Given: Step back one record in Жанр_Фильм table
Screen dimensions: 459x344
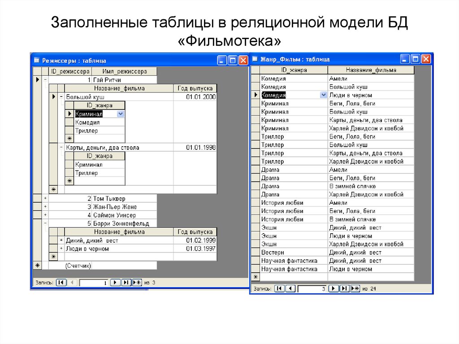Looking at the screenshot, I should point(290,290).
